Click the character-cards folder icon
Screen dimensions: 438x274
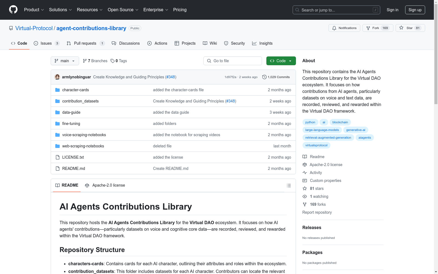(x=57, y=90)
